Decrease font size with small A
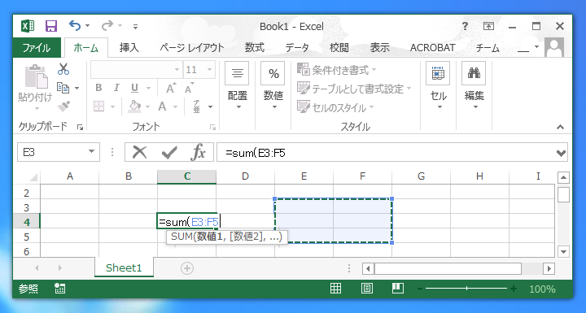 point(189,89)
